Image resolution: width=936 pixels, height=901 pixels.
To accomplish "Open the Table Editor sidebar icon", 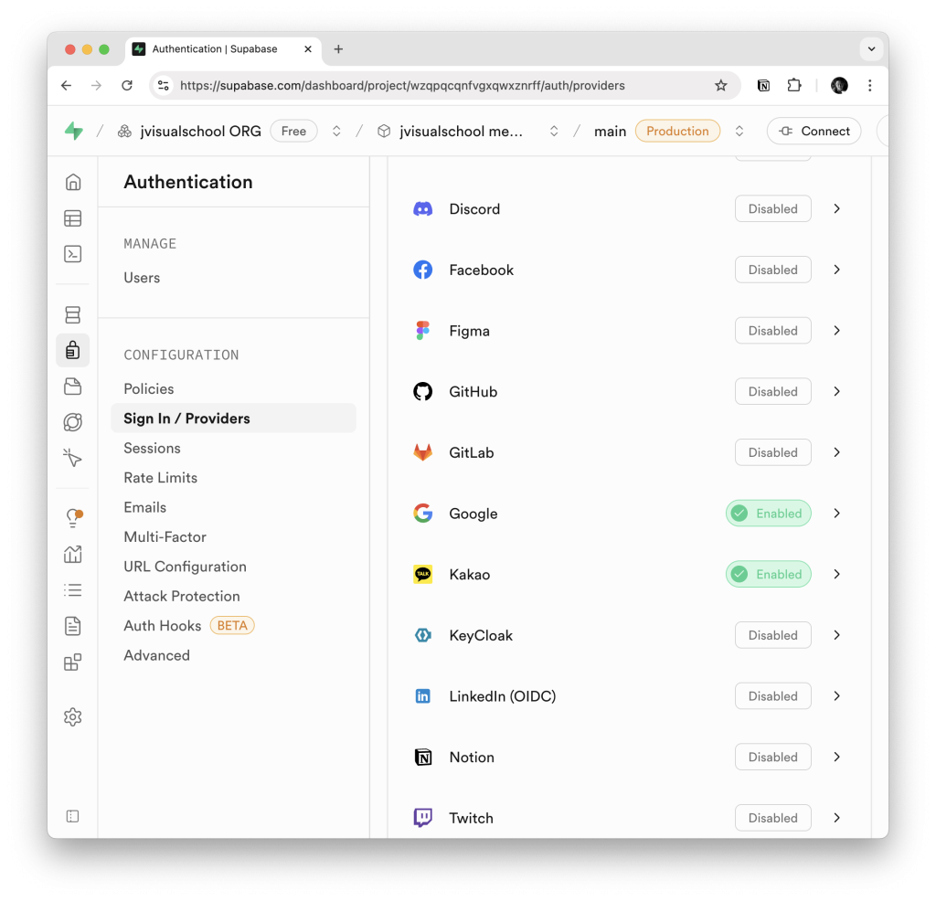I will [x=73, y=218].
